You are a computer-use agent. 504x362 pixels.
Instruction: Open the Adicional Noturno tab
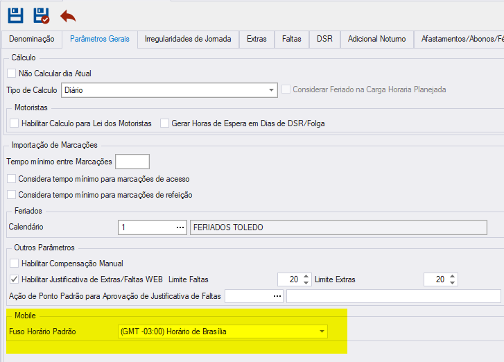tap(376, 40)
